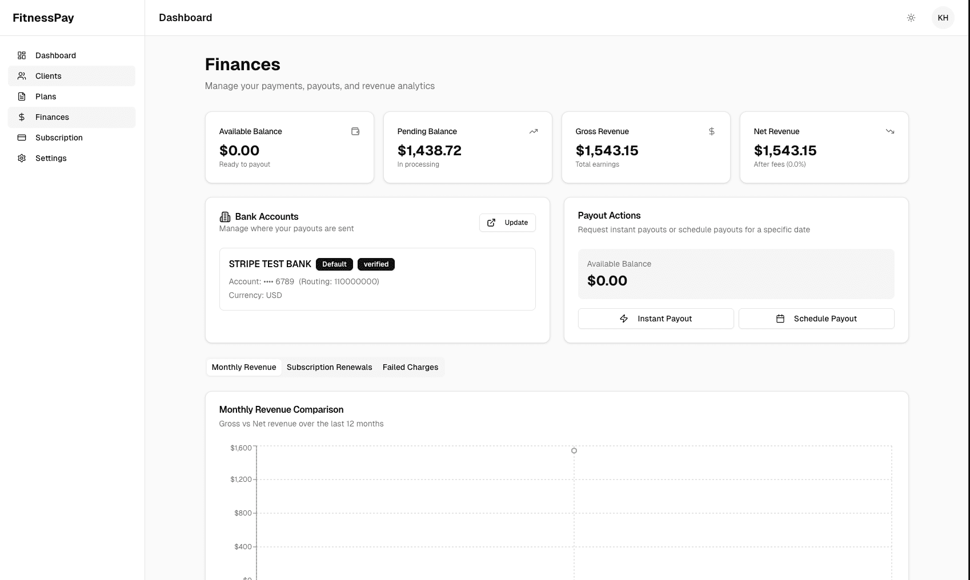970x580 pixels.
Task: Select the Clients icon in the sidebar
Action: (22, 76)
